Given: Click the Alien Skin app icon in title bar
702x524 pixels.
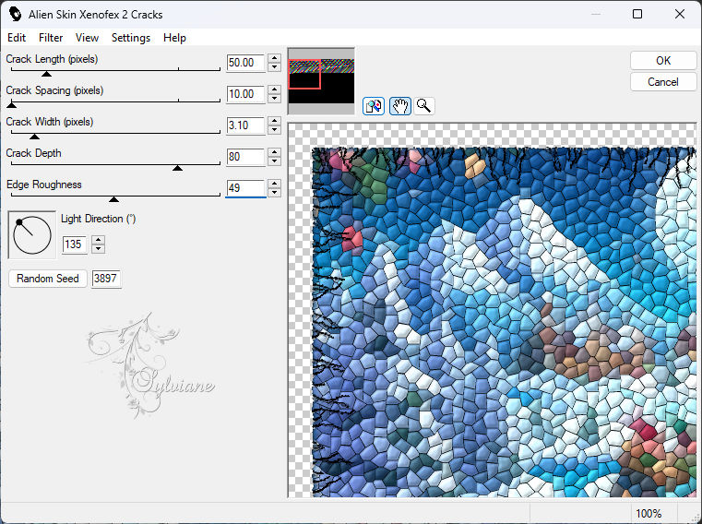Looking at the screenshot, I should pos(16,14).
